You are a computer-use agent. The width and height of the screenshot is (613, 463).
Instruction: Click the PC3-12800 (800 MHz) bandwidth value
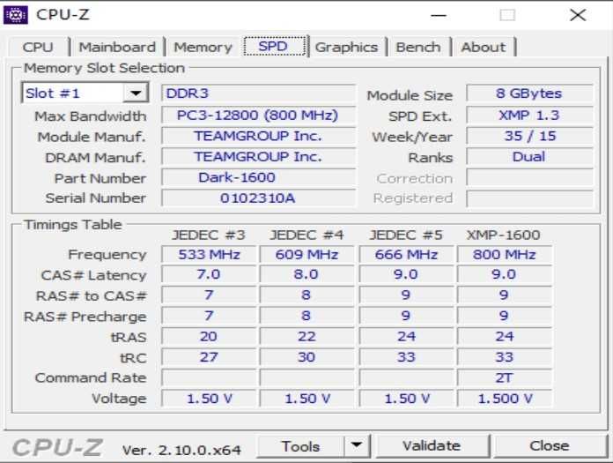click(258, 115)
